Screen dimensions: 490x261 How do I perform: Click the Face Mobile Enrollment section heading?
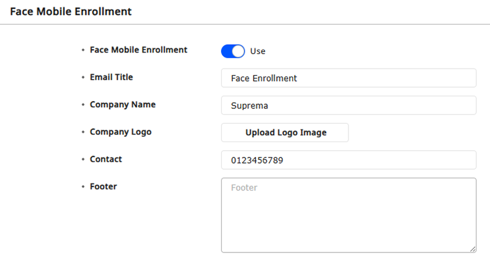[70, 11]
